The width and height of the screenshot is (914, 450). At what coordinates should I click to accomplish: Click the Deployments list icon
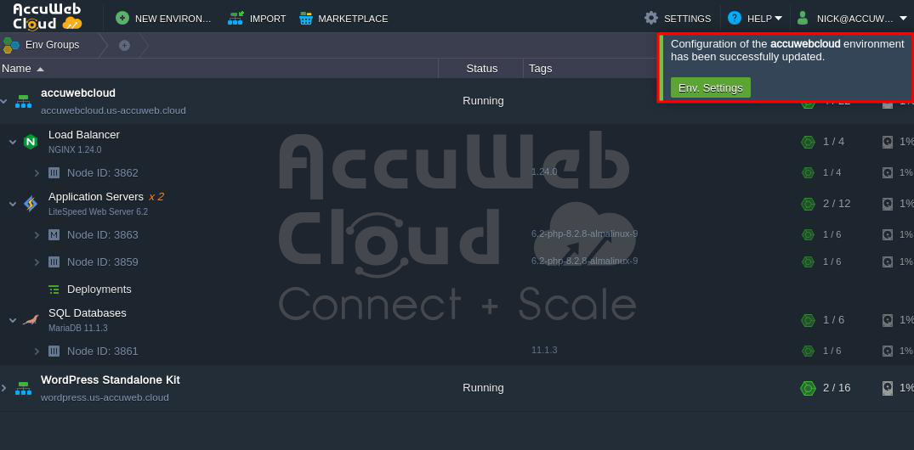point(54,290)
